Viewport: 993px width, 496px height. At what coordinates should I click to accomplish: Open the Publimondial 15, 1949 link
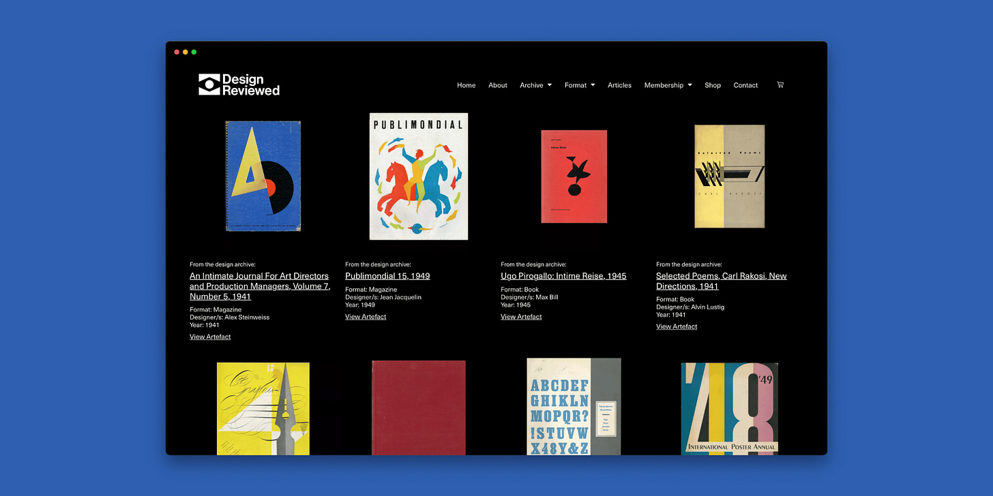click(387, 276)
